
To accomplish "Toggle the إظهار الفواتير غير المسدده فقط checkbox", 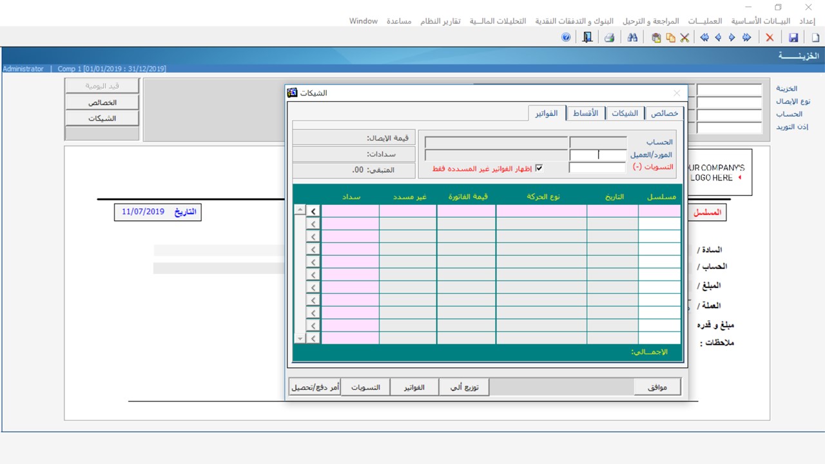I will coord(539,168).
